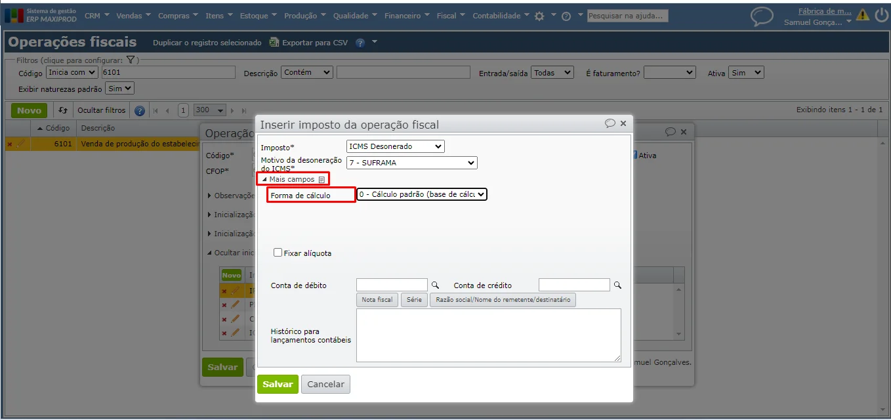The height and width of the screenshot is (420, 891).
Task: Click Salvar in Inserir imposto dialog
Action: pos(278,384)
